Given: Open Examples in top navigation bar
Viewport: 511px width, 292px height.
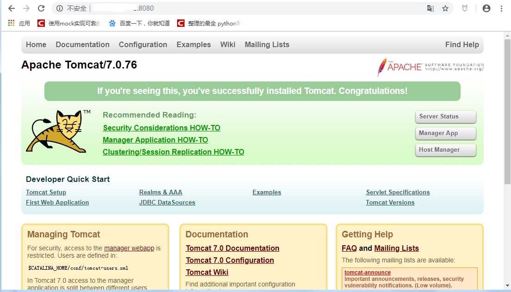Looking at the screenshot, I should click(x=194, y=45).
